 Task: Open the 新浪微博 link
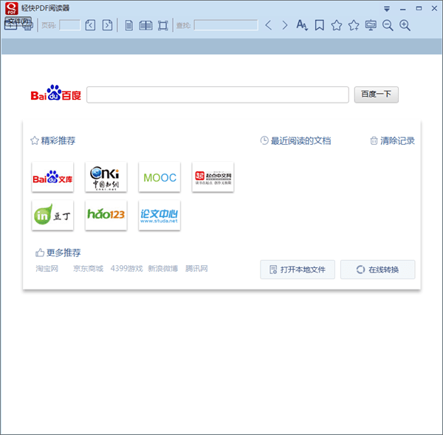163,268
